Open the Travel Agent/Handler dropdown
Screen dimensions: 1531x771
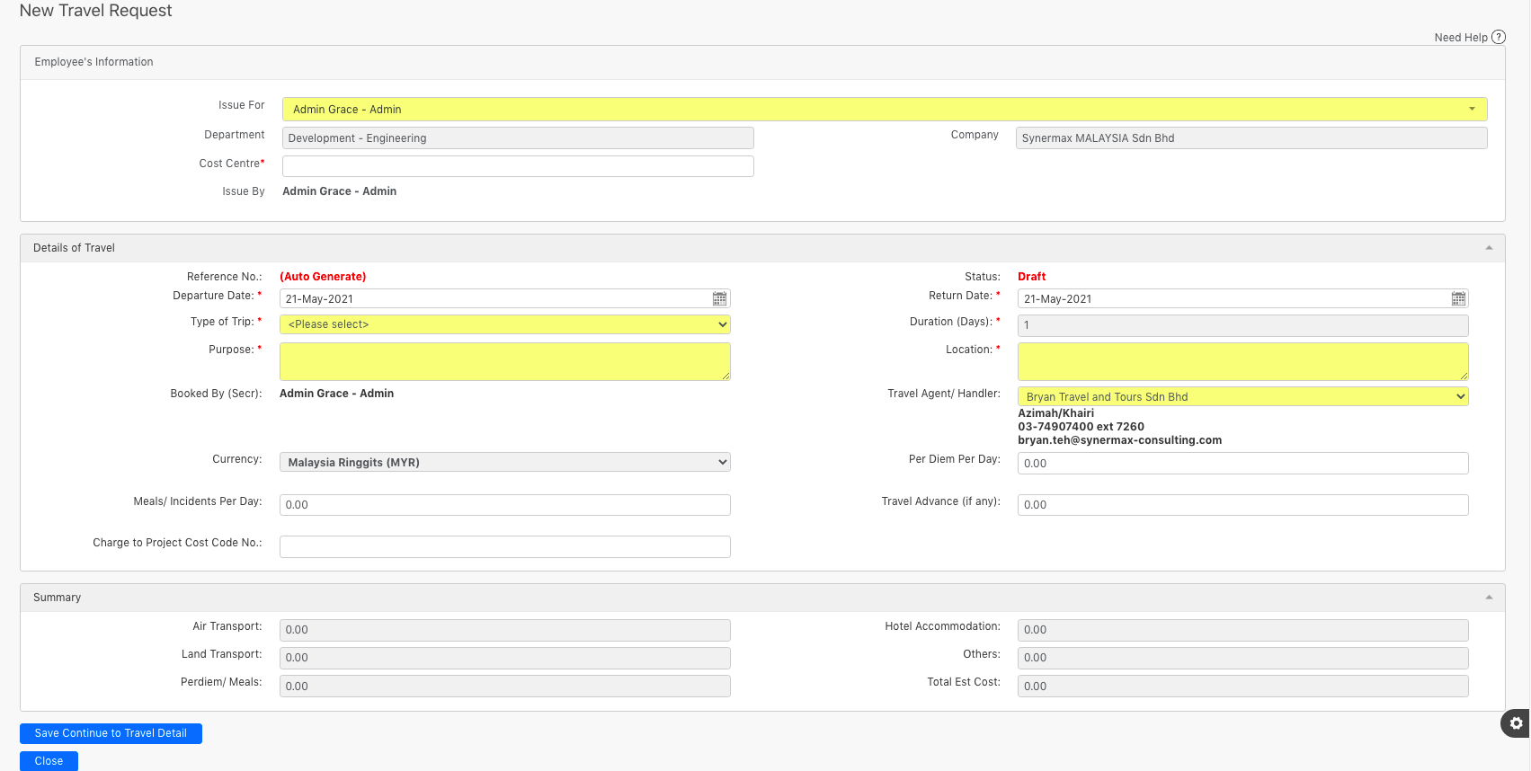[1243, 396]
